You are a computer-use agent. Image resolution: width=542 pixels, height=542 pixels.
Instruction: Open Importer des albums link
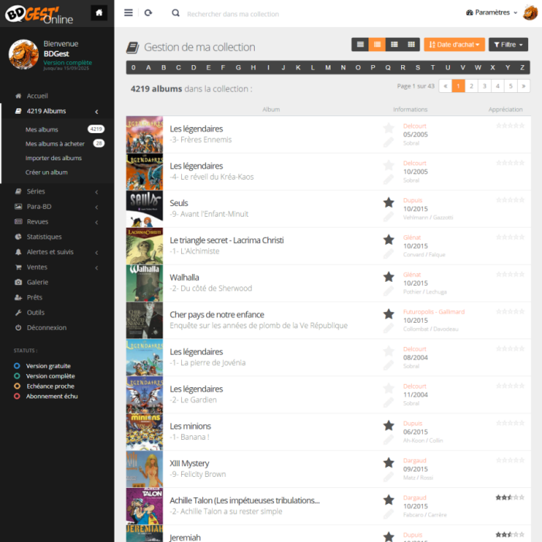53,158
